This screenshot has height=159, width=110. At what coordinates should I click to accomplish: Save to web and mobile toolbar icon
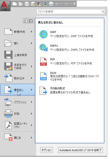pos(45,4)
